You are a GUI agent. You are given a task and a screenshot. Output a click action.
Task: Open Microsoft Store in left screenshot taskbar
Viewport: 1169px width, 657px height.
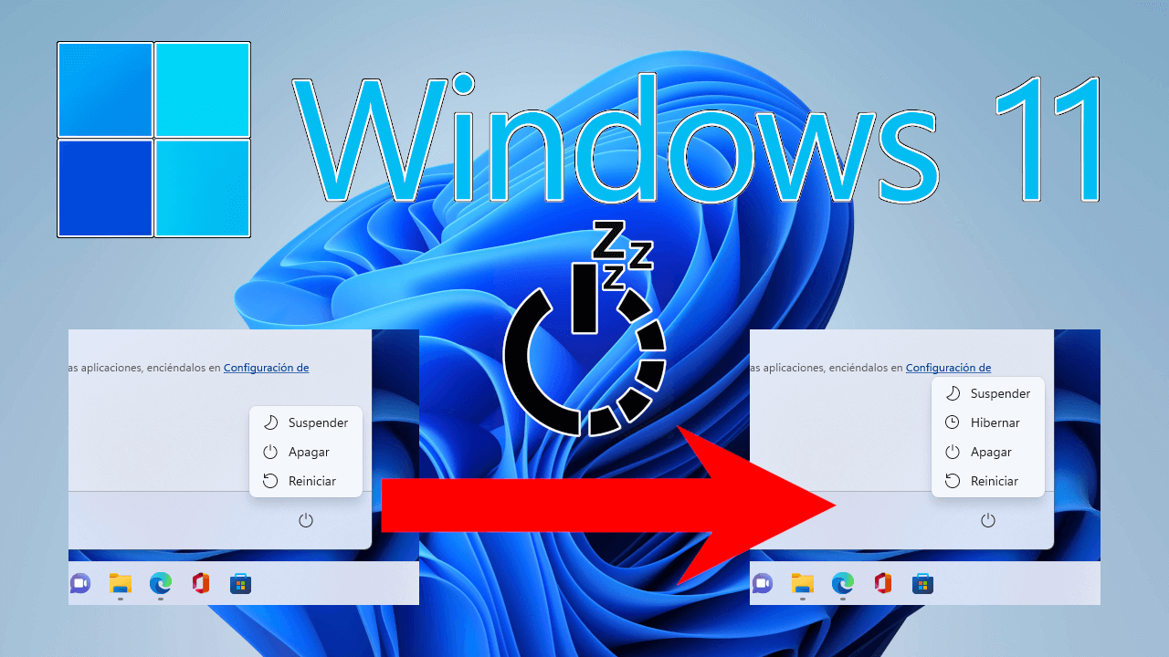241,583
